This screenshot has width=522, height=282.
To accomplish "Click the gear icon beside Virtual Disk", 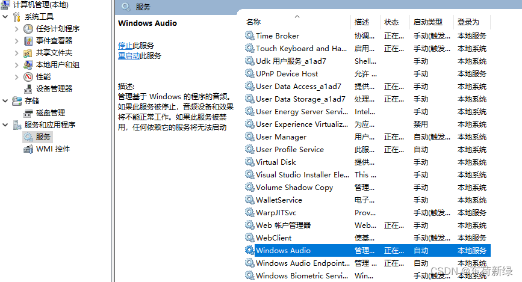I will tap(250, 162).
